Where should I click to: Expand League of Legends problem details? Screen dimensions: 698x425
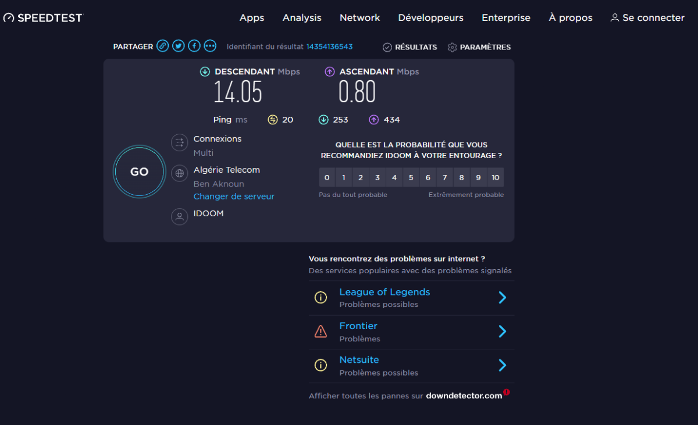pos(502,298)
